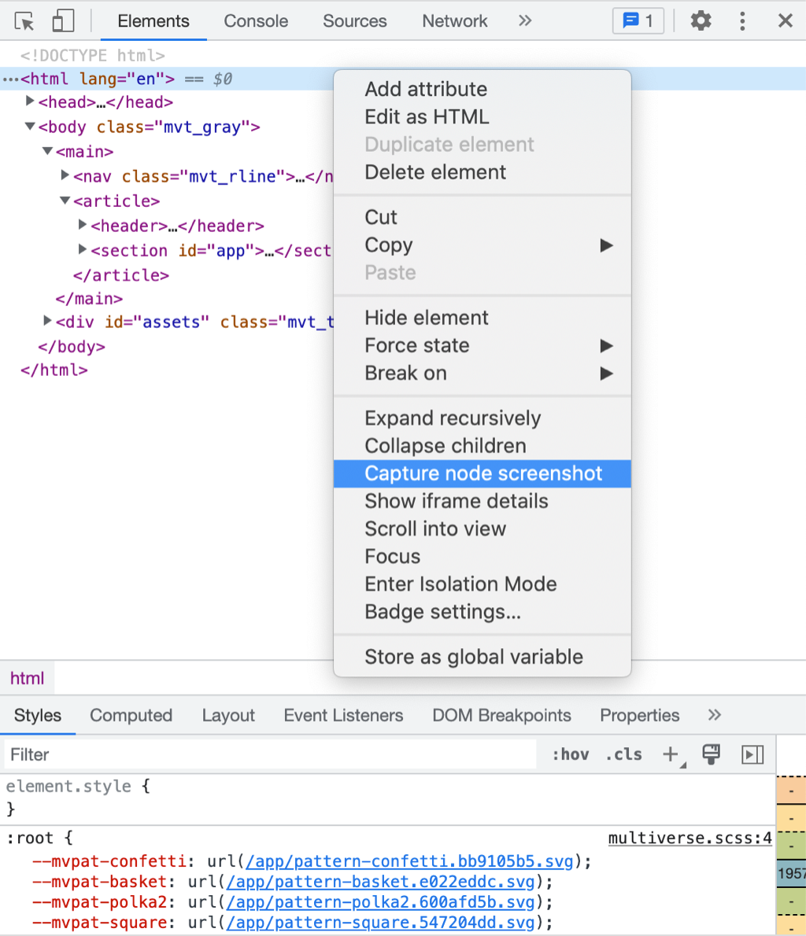
Task: Choose Store as global variable
Action: click(x=482, y=657)
